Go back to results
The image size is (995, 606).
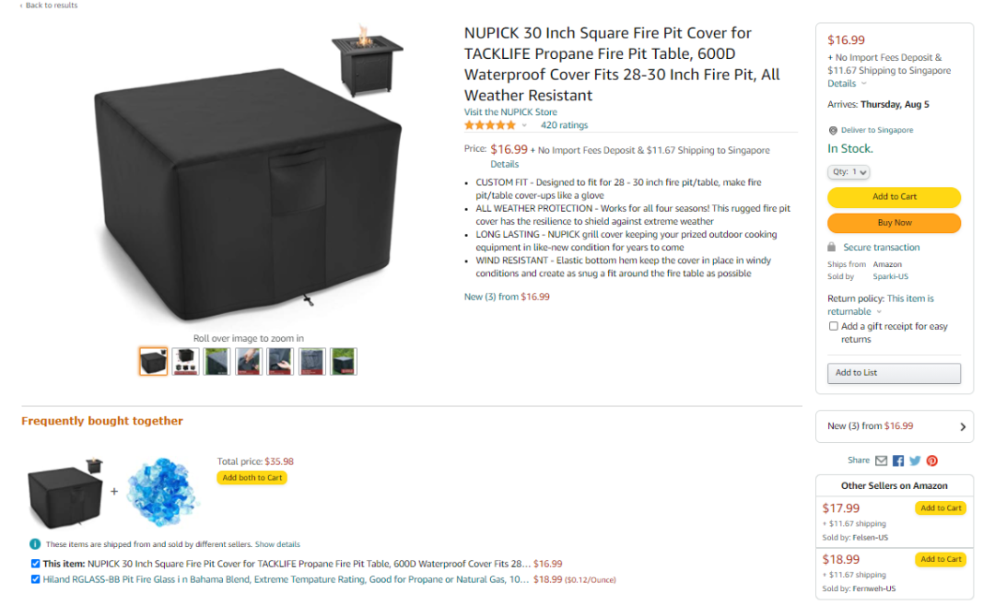click(50, 6)
